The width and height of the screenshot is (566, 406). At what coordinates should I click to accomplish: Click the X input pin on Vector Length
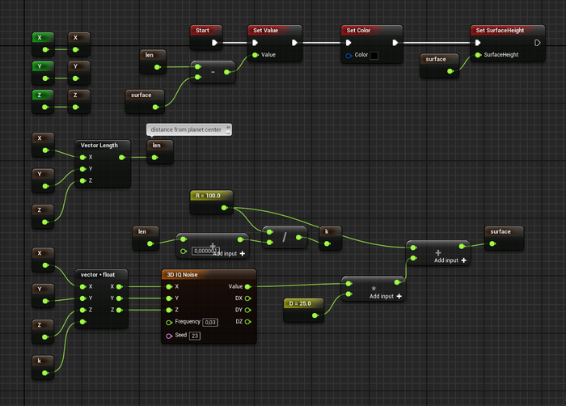[x=82, y=158]
